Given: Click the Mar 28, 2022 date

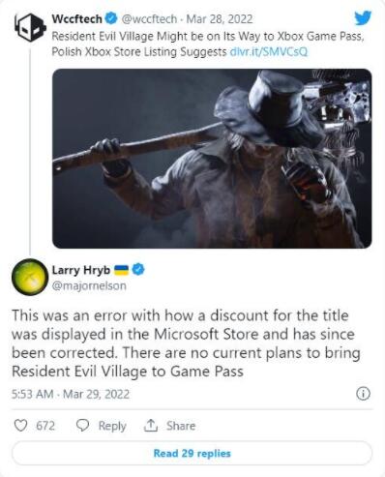Looking at the screenshot, I should coord(220,19).
